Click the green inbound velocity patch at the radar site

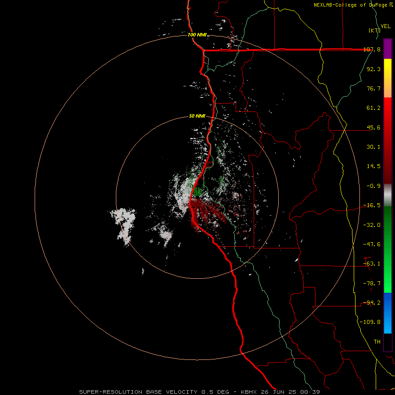click(x=199, y=192)
